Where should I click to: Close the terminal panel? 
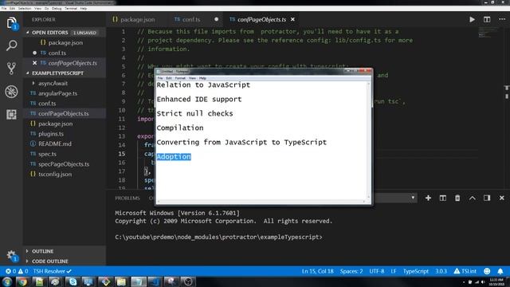pyautogui.click(x=501, y=198)
